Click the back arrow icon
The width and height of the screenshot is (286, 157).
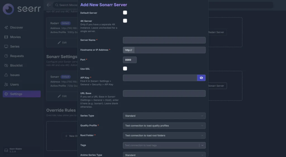pyautogui.click(x=49, y=5)
